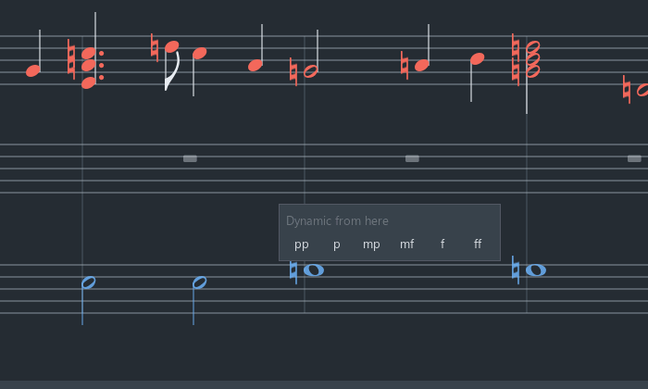
Task: Select the red eighth note with the flag
Action: click(172, 46)
